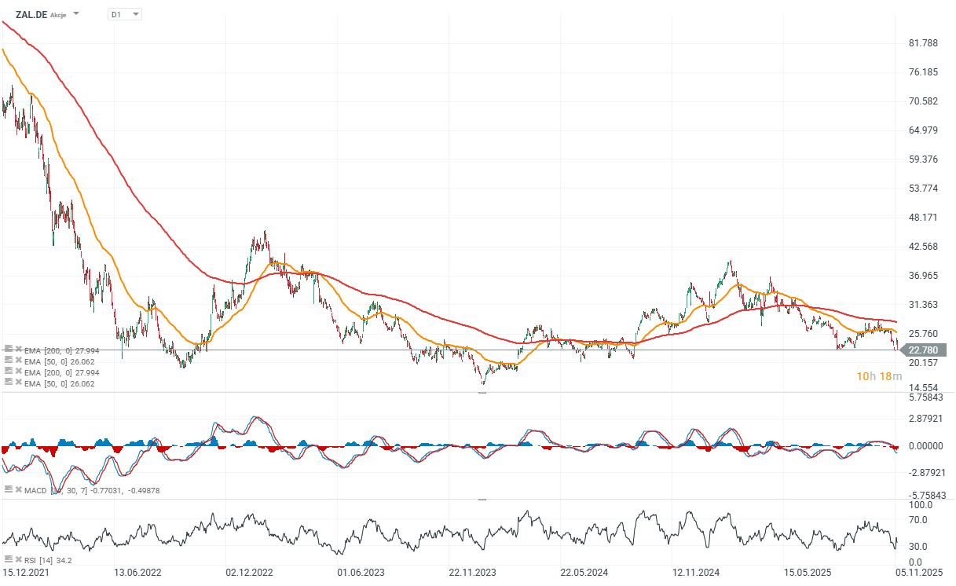This screenshot has width=956, height=586.
Task: Click the 70.0 RSI axis level
Action: pyautogui.click(x=918, y=520)
